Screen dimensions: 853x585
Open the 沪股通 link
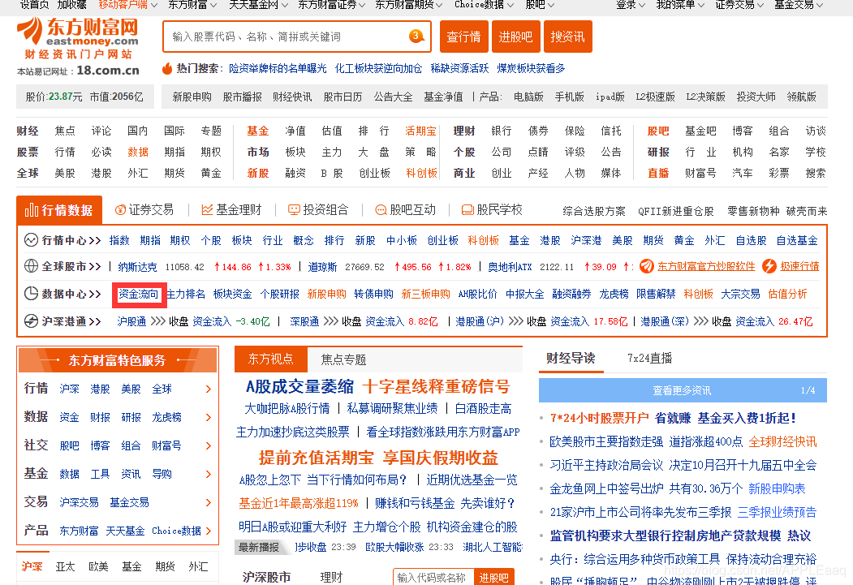[131, 321]
